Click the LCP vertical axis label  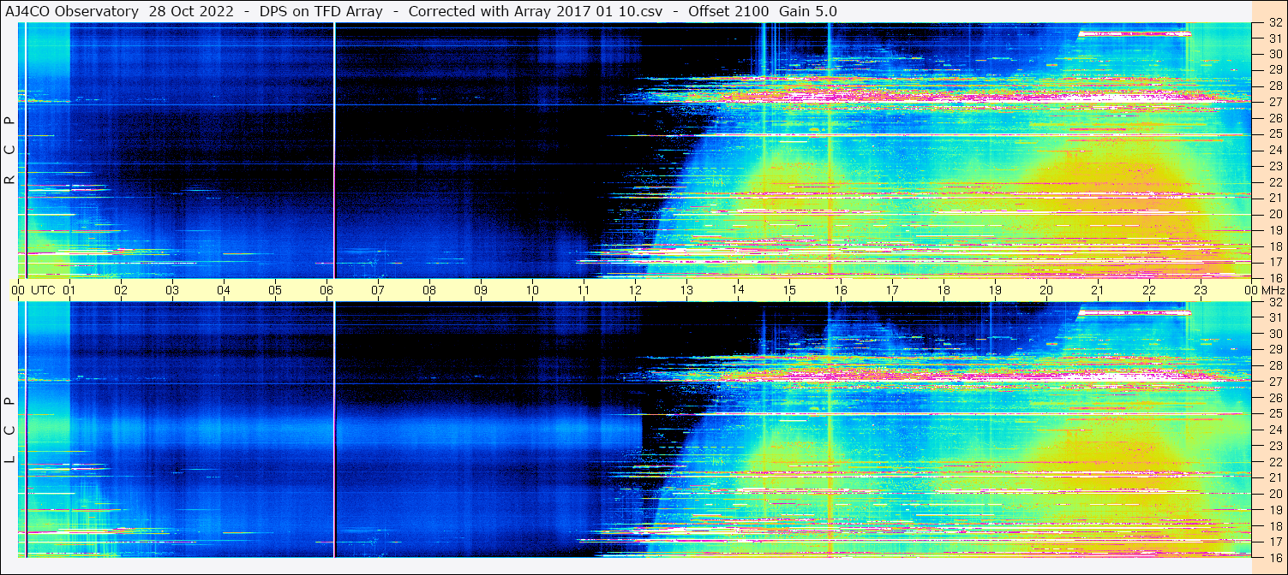[x=9, y=430]
